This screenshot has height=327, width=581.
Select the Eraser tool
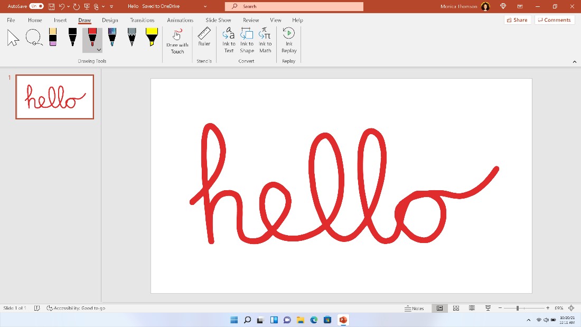[52, 37]
